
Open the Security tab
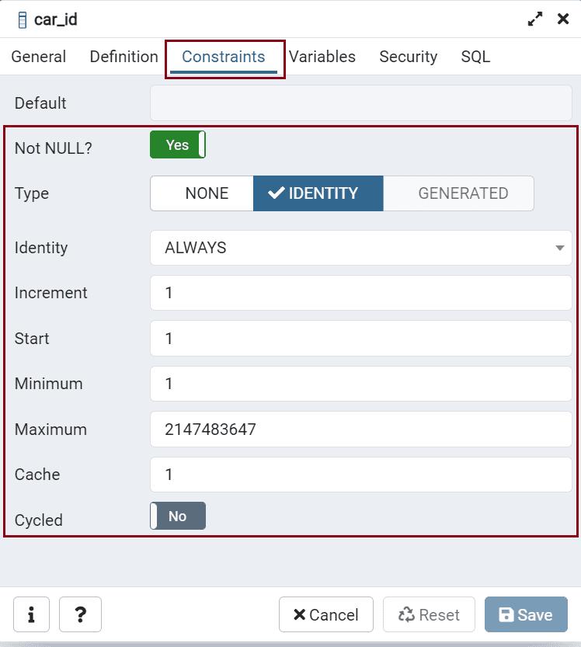(x=408, y=57)
